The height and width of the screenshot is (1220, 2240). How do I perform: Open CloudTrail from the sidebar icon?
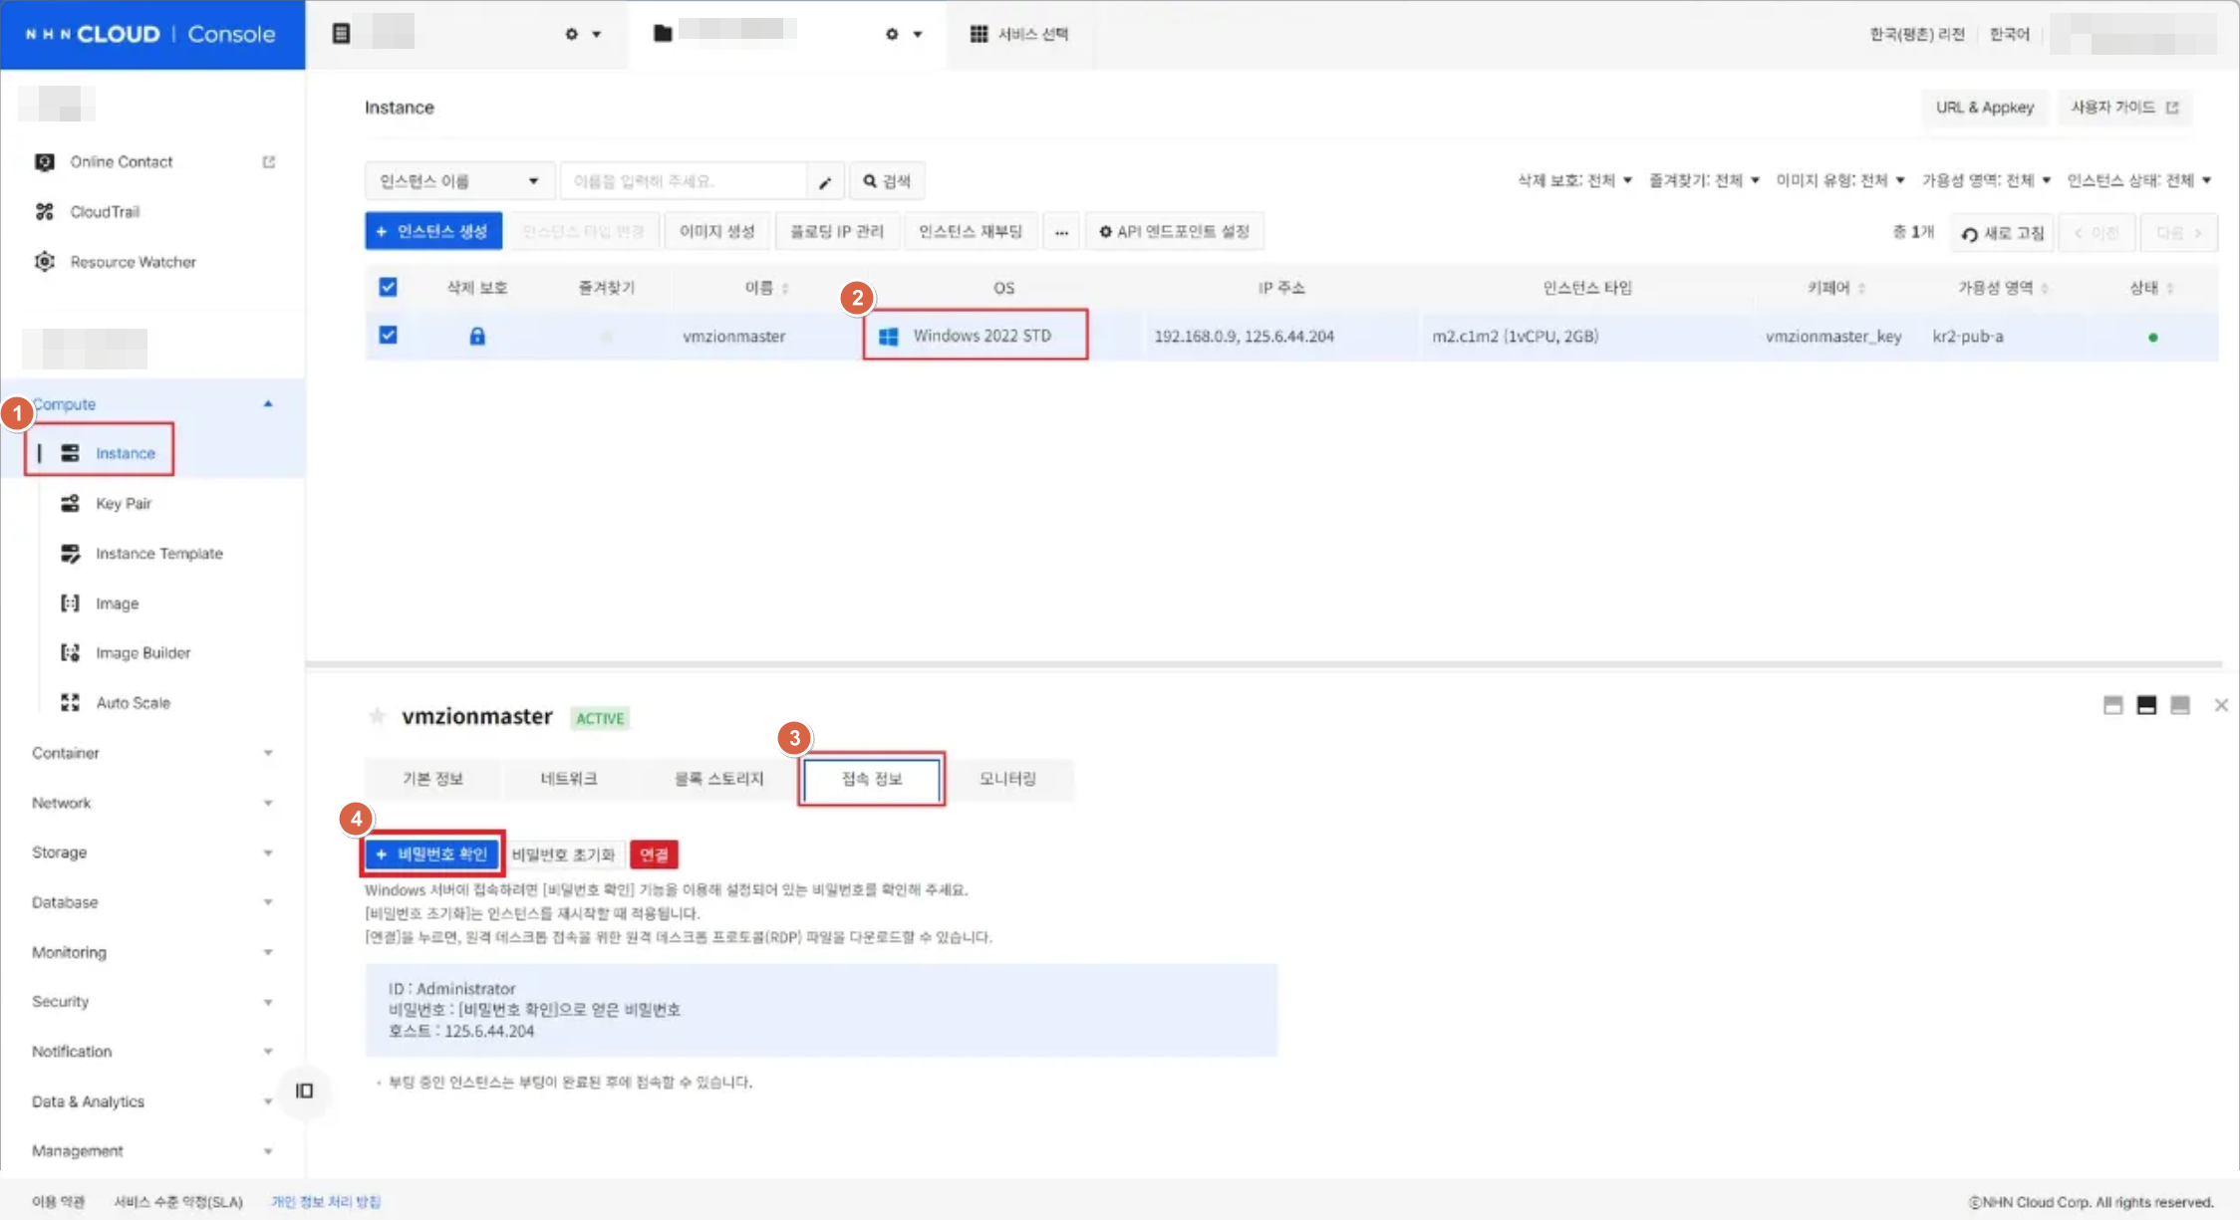pos(45,211)
